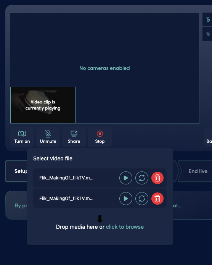Share your screen
Image resolution: width=212 pixels, height=265 pixels.
74,137
